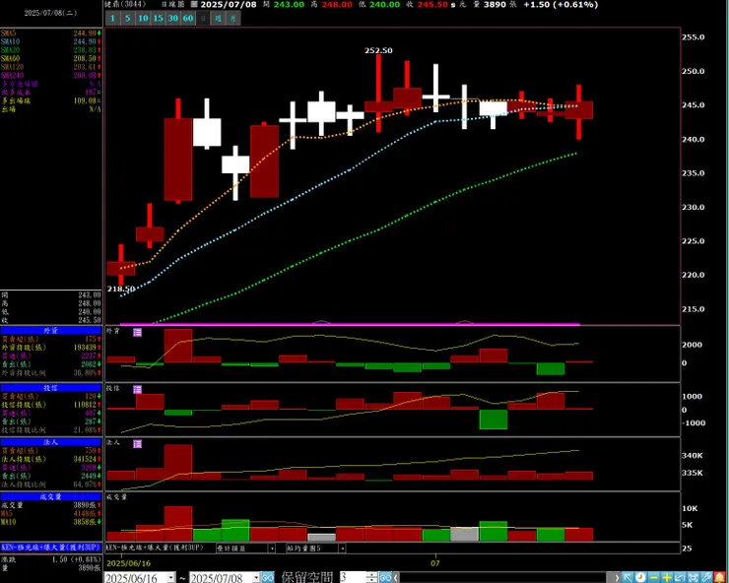This screenshot has width=729, height=583.
Task: Click the scroll-left arrow on the horizontal scrollbar
Action: pyautogui.click(x=396, y=578)
